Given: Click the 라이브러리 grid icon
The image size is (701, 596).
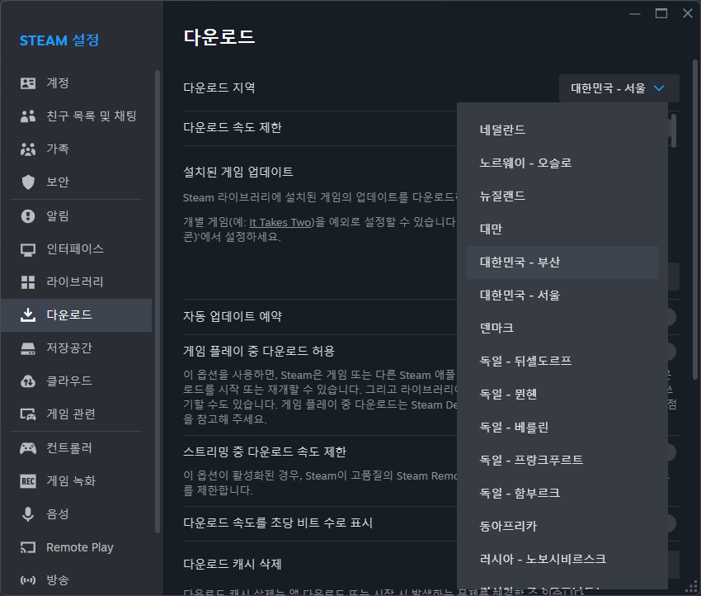Looking at the screenshot, I should point(28,282).
